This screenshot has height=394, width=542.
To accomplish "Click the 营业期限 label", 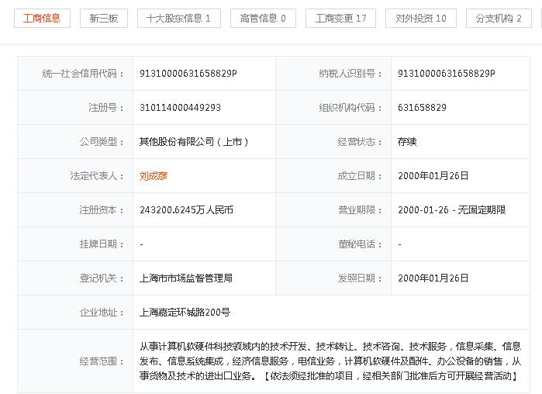I will (360, 209).
